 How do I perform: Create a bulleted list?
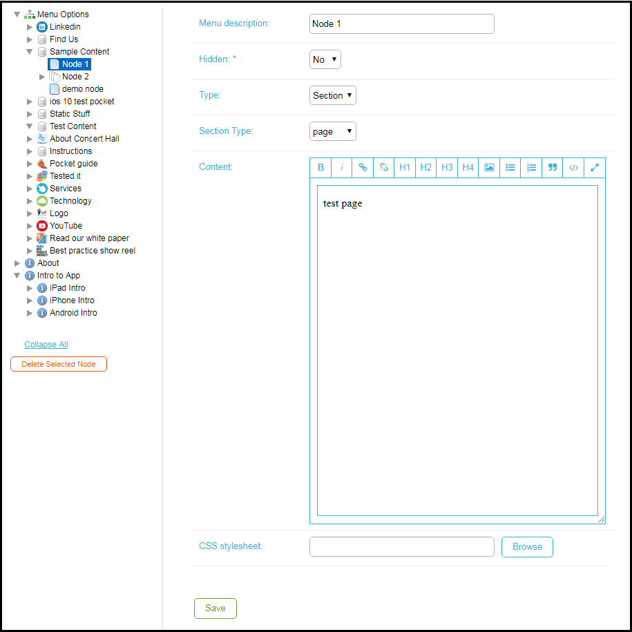(x=510, y=168)
